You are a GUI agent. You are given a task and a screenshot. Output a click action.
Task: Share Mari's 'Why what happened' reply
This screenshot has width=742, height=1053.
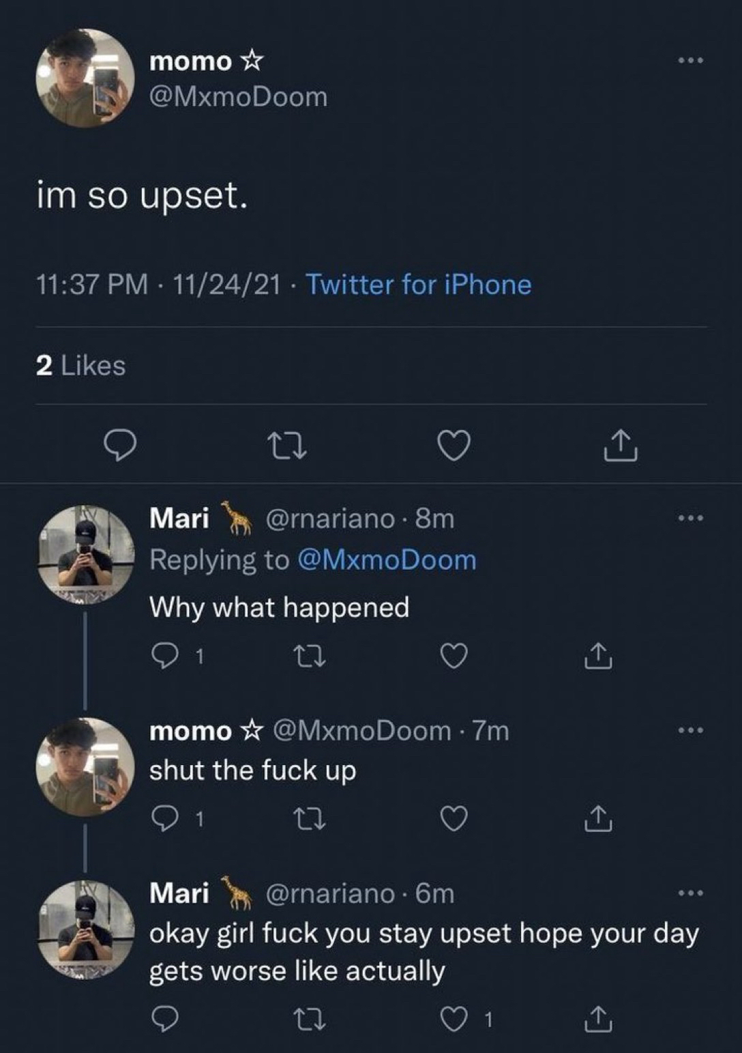click(597, 657)
